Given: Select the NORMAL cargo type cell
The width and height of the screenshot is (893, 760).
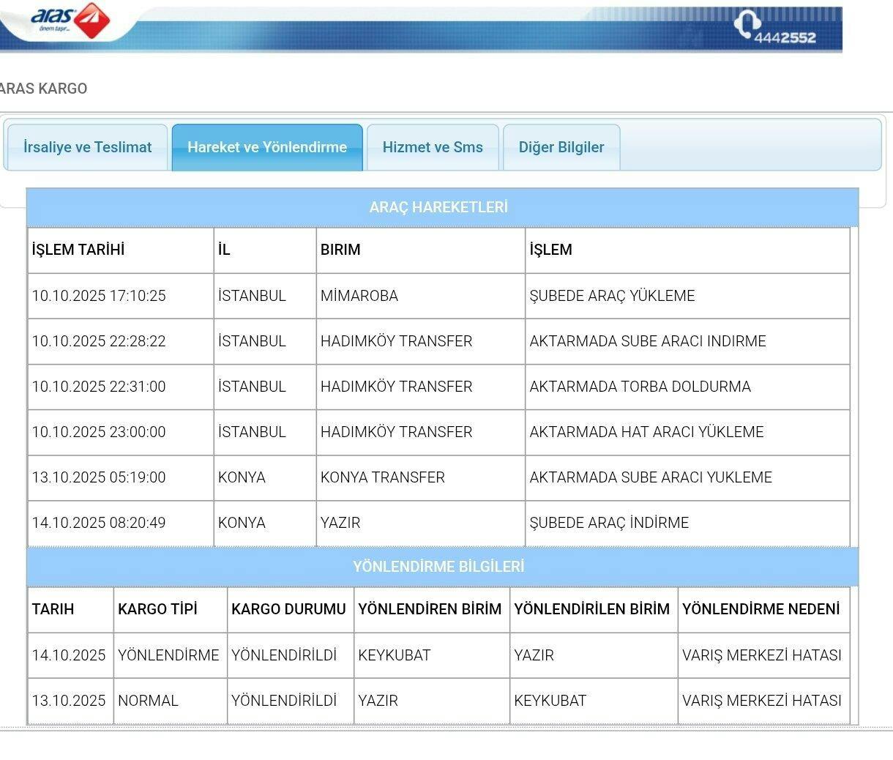Looking at the screenshot, I should click(148, 701).
